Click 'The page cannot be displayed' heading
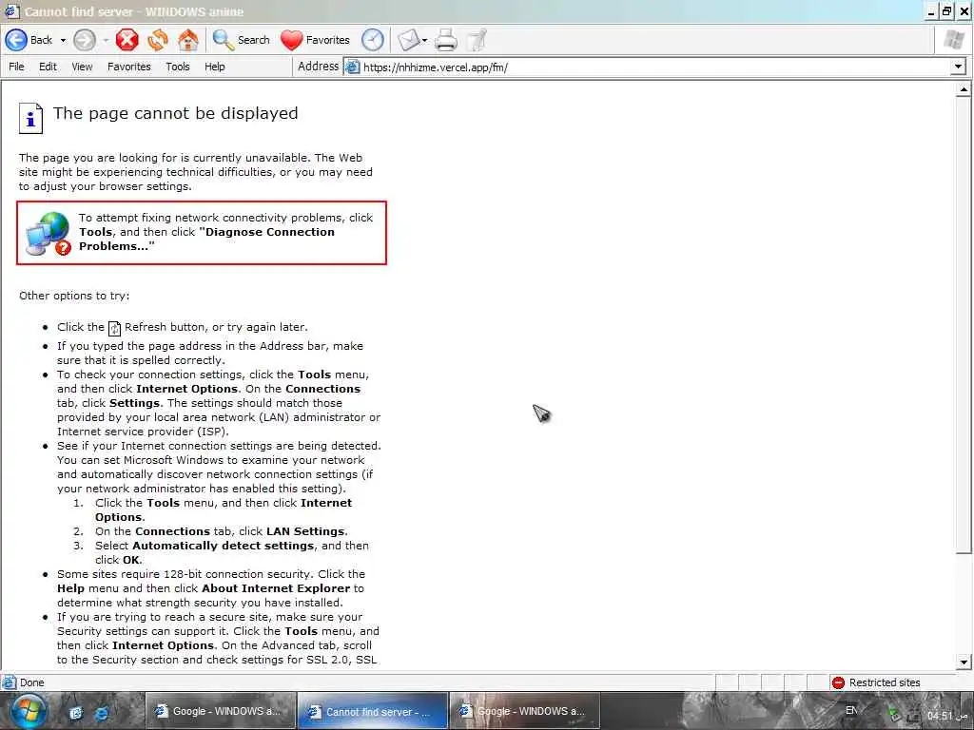The height and width of the screenshot is (730, 974). [x=175, y=114]
